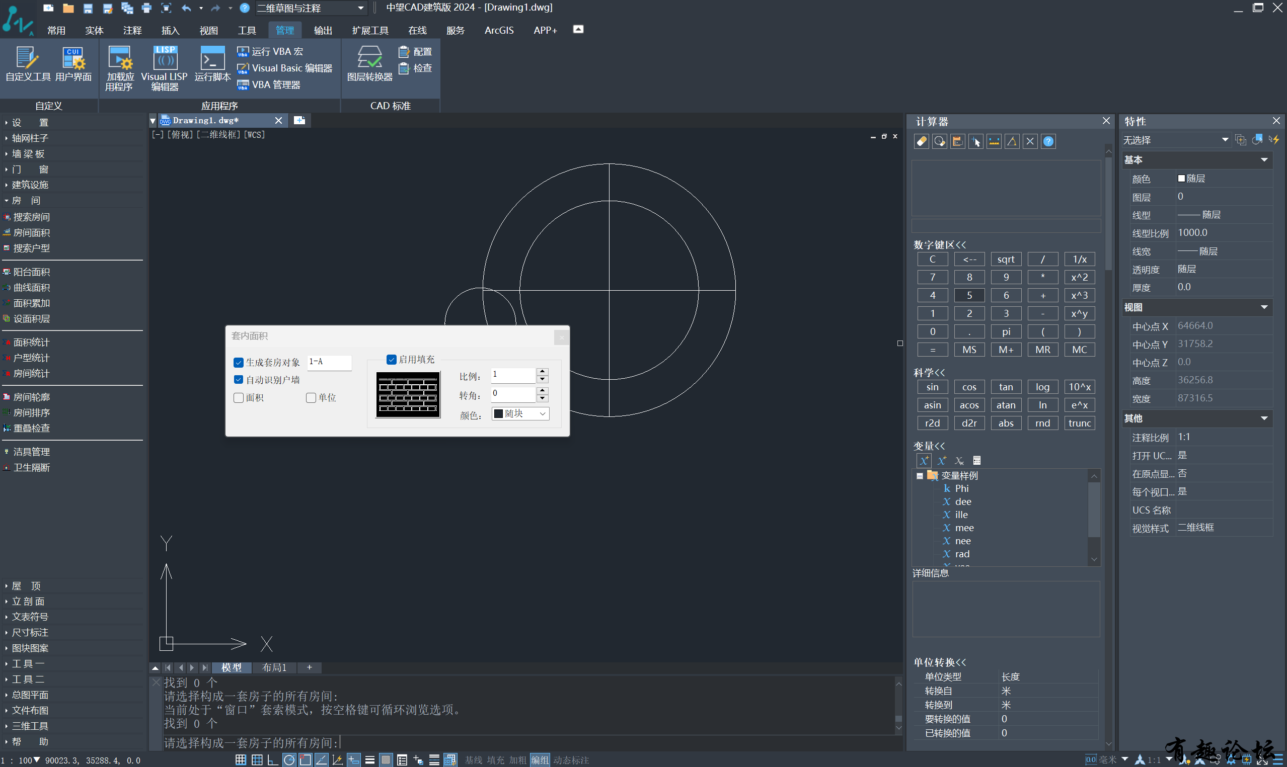Viewport: 1287px width, 767px height.
Task: Open the 图层转换器 layer translator
Action: point(370,63)
